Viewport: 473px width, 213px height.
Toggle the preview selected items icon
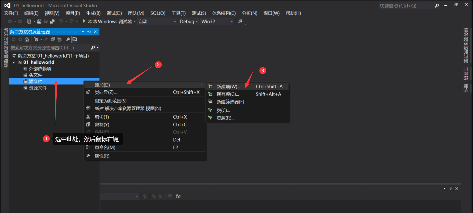click(x=75, y=39)
